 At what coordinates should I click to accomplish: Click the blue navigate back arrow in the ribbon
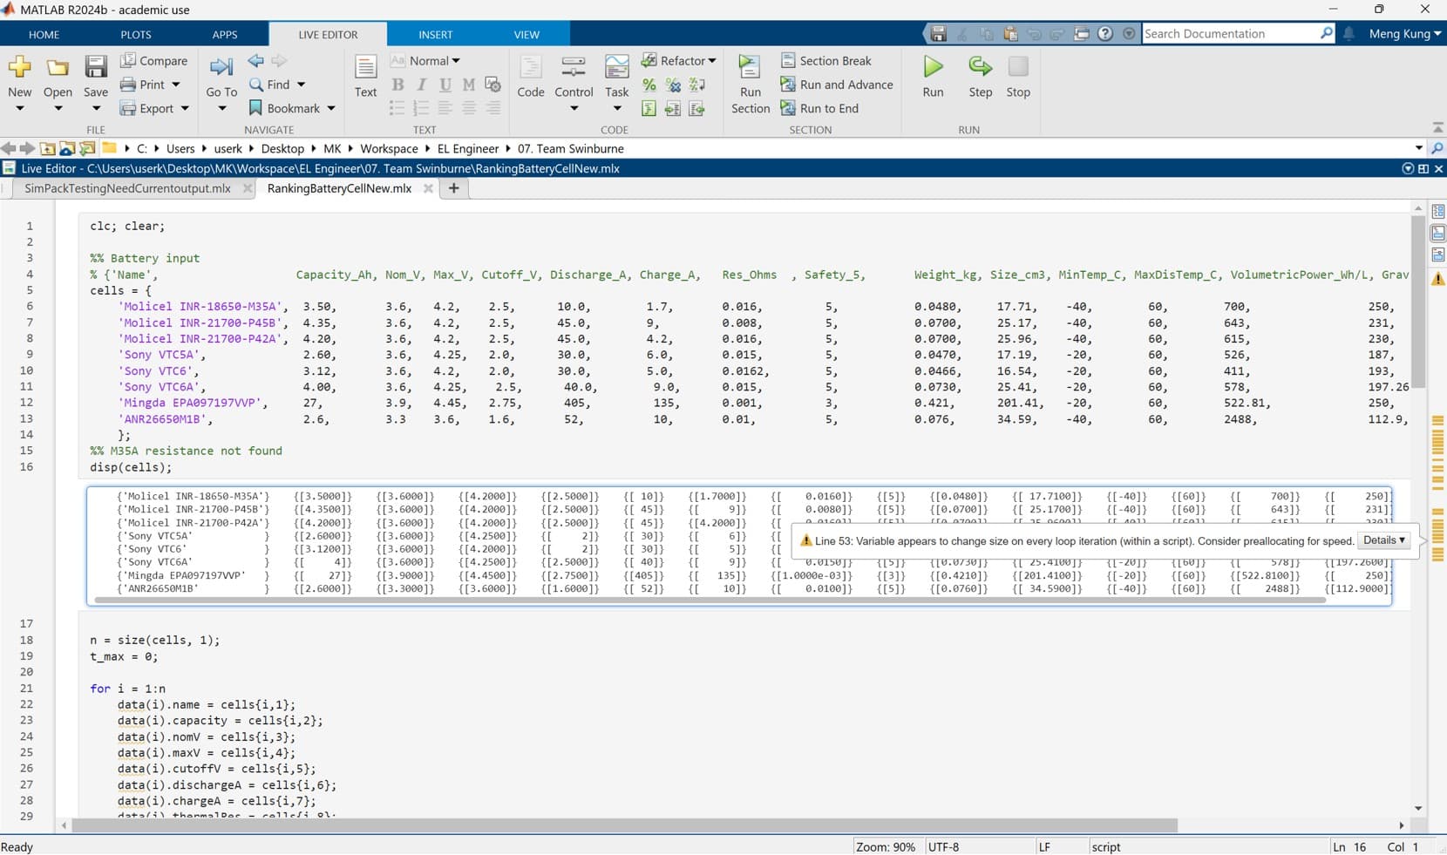[x=255, y=60]
